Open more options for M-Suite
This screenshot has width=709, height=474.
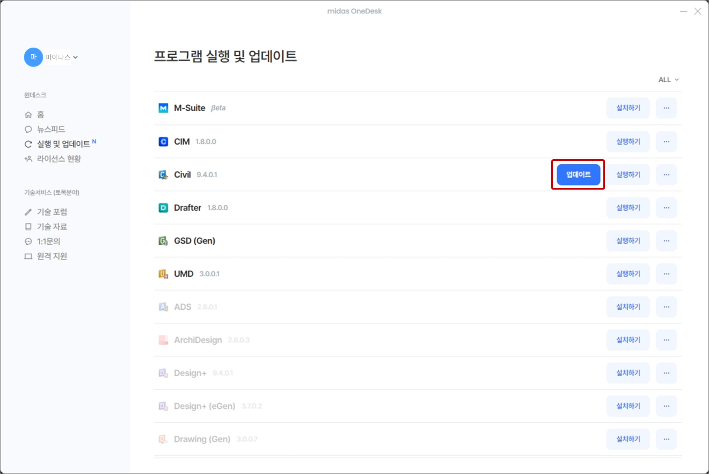[666, 108]
